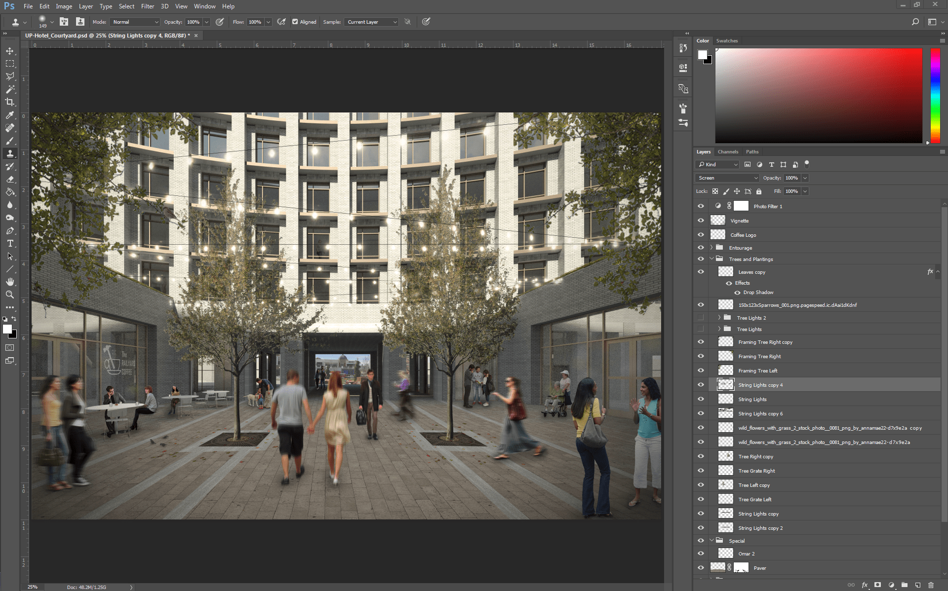Show the Tree Lights 2 group
This screenshot has width=948, height=591.
coord(701,317)
